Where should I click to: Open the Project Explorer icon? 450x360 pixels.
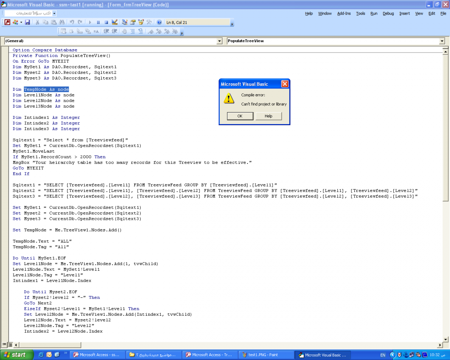125,22
